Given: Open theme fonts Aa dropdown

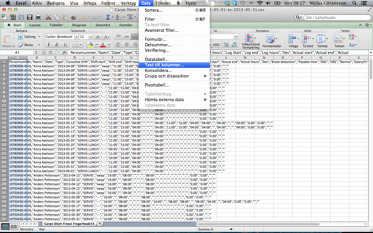Looking at the screenshot, I should [353, 45].
